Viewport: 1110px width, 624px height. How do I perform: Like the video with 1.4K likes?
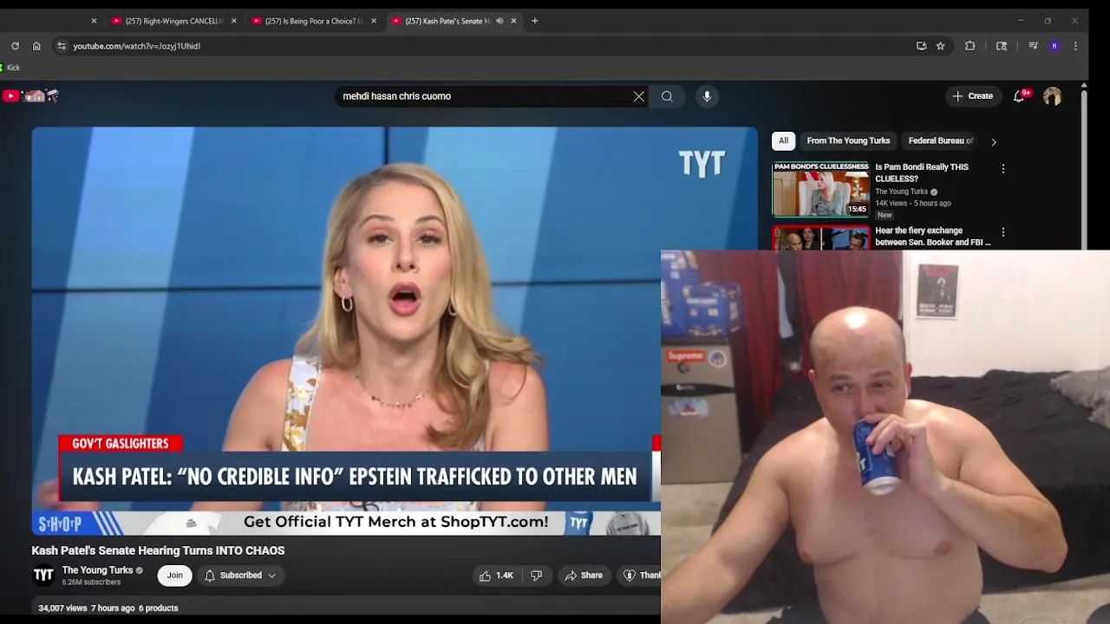pyautogui.click(x=496, y=575)
